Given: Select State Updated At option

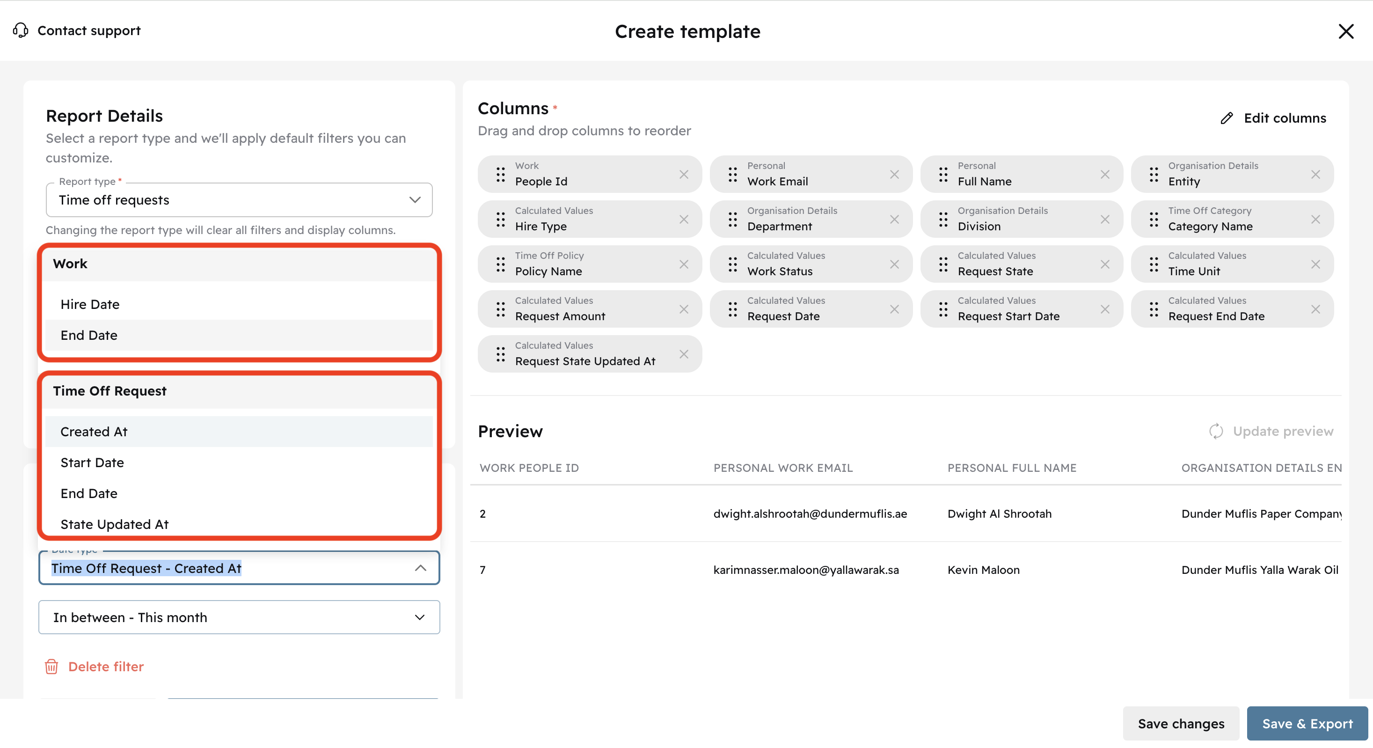Looking at the screenshot, I should pyautogui.click(x=115, y=524).
